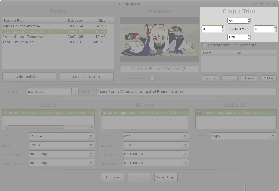279x191 pixels.
Task: Click the bottom crop input field
Action: tap(237, 37)
